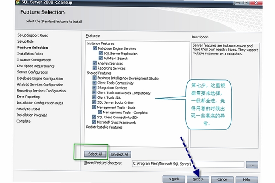The width and height of the screenshot is (275, 183).
Task: Uncheck Analysis Services feature
Action: (x=94, y=63)
